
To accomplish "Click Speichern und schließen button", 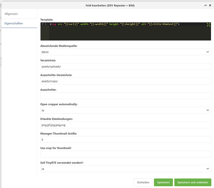I will [x=193, y=182].
